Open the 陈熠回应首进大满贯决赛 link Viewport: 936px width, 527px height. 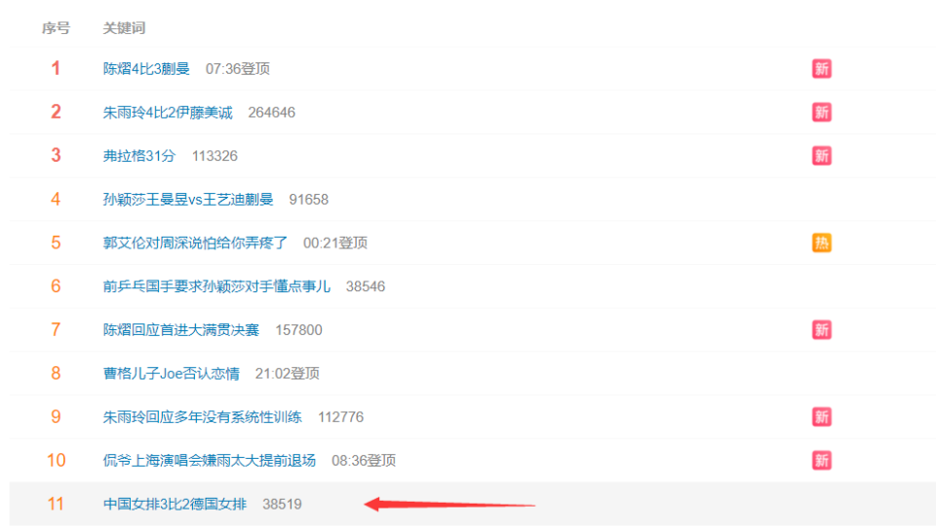pos(181,329)
